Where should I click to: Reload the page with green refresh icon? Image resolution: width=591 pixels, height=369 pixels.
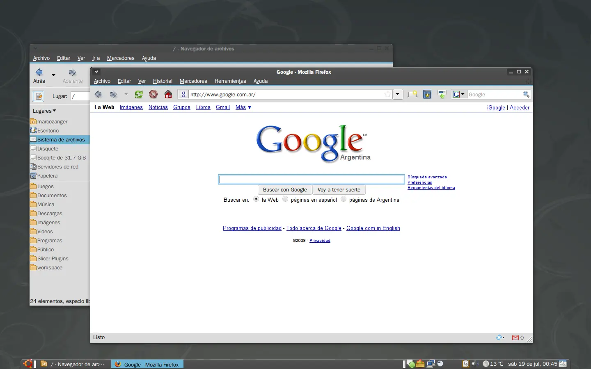(139, 95)
